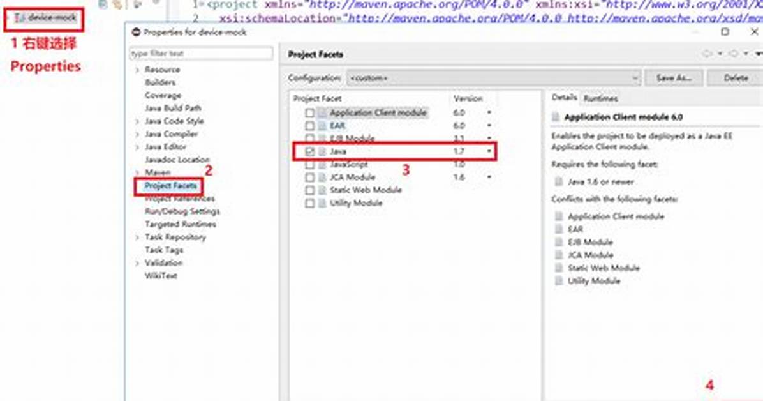Click JCA Module conflict entry

[590, 255]
